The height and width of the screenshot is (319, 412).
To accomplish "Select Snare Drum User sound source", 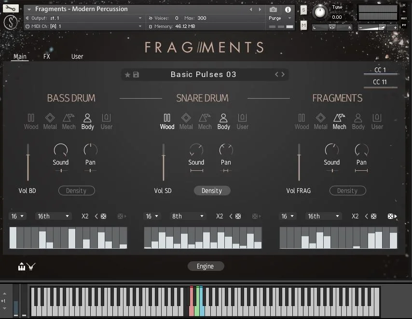I will tap(242, 122).
